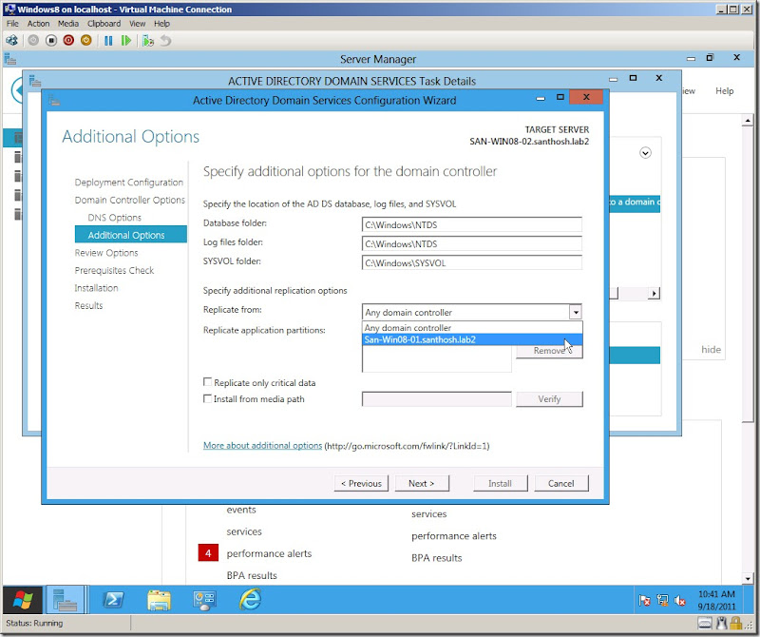
Task: Click the Server Manager title bar icon
Action: [x=10, y=59]
